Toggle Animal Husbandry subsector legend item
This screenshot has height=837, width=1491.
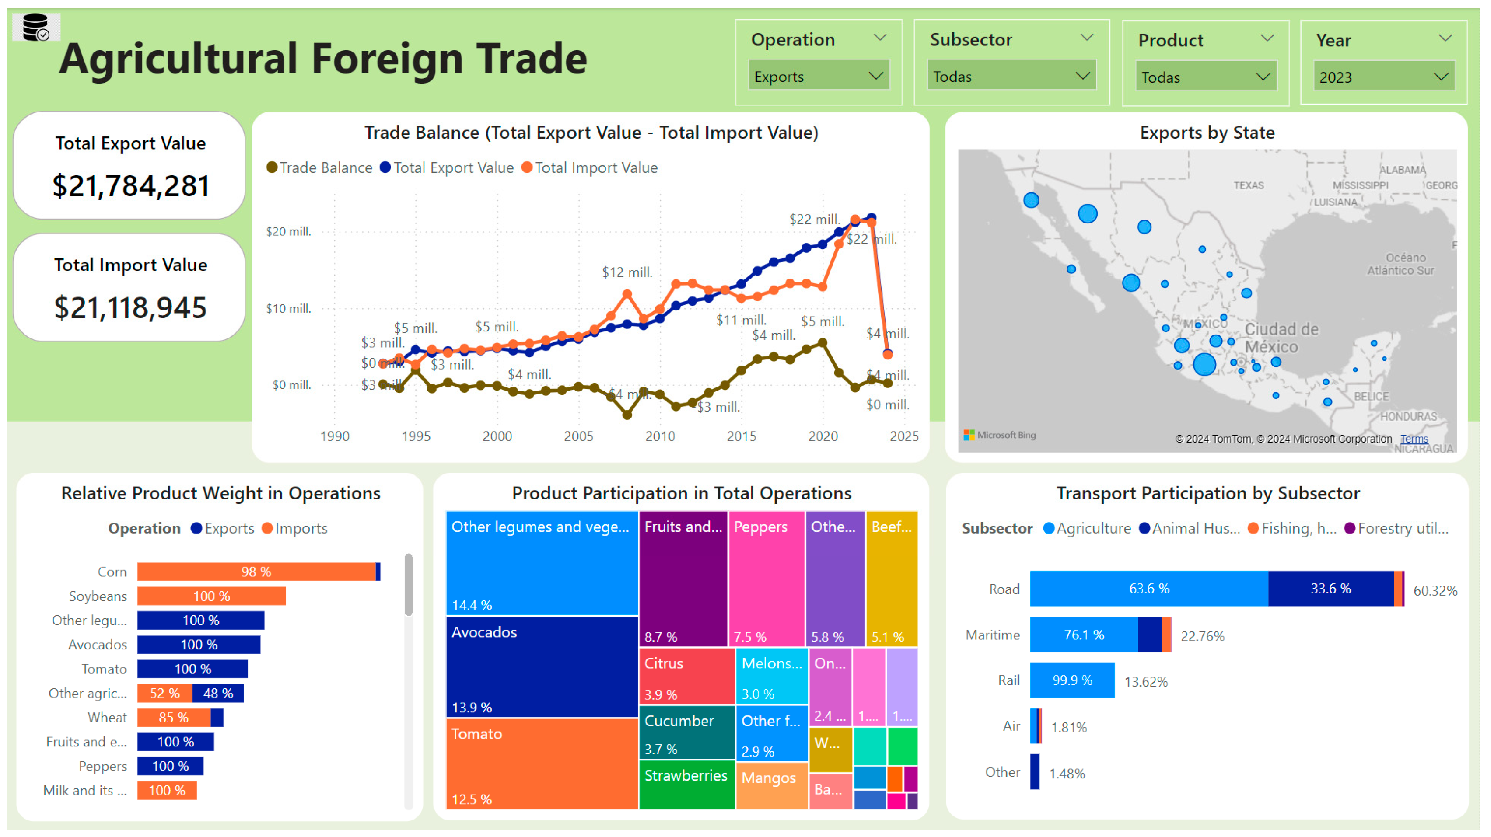pos(1195,528)
